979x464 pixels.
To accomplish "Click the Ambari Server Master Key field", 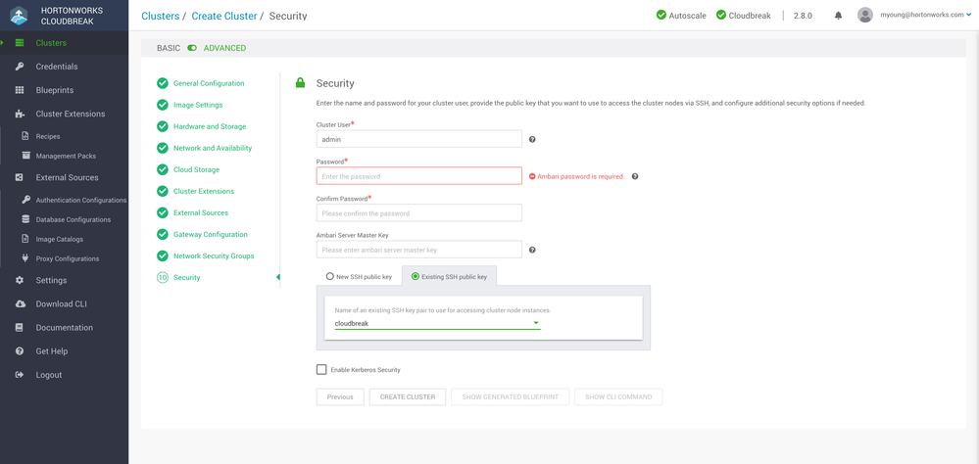I will 419,250.
